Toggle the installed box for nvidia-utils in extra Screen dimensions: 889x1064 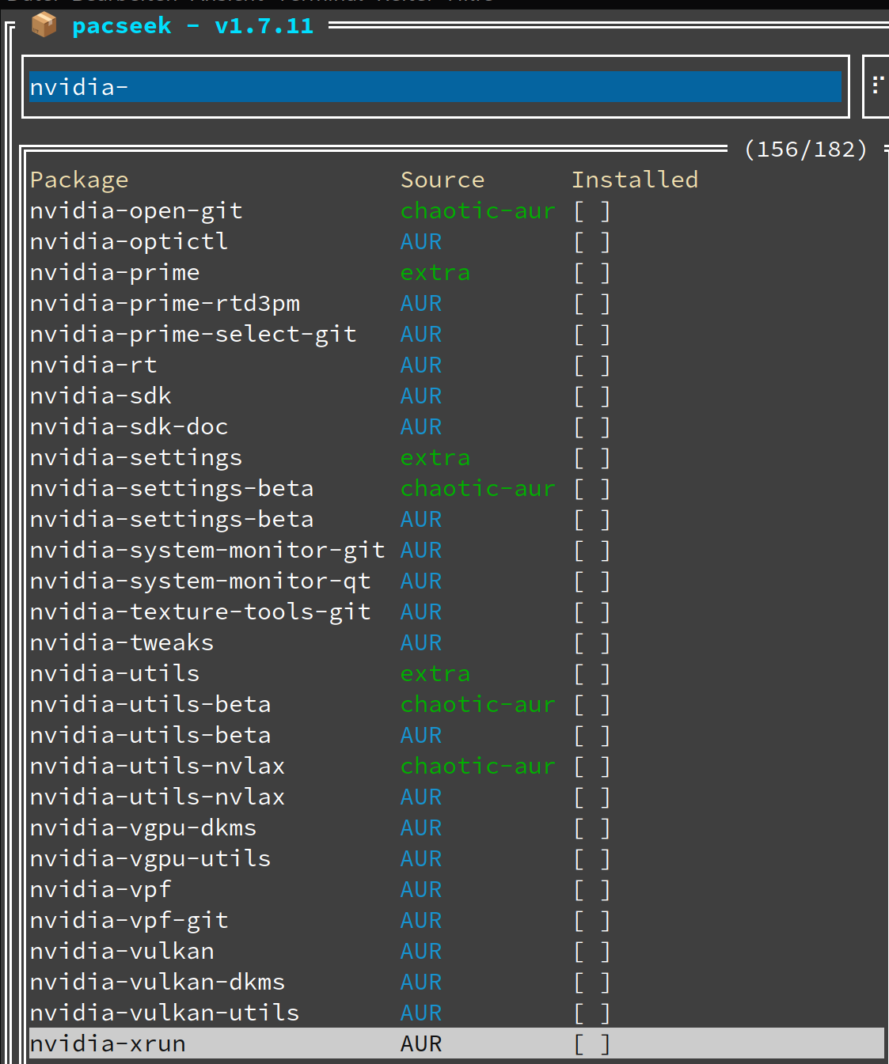pos(592,674)
